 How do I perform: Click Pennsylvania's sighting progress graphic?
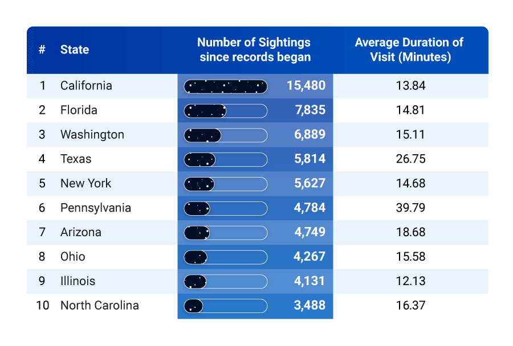click(197, 208)
